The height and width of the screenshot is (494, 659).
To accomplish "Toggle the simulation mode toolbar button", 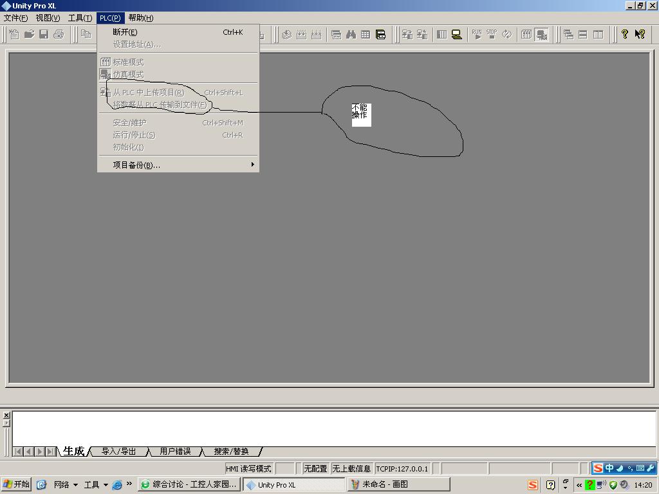I will click(542, 35).
